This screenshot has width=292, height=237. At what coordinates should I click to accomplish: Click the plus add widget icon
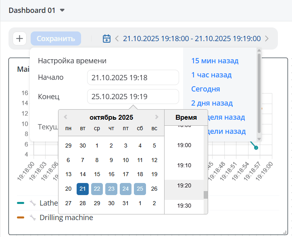[x=19, y=39]
